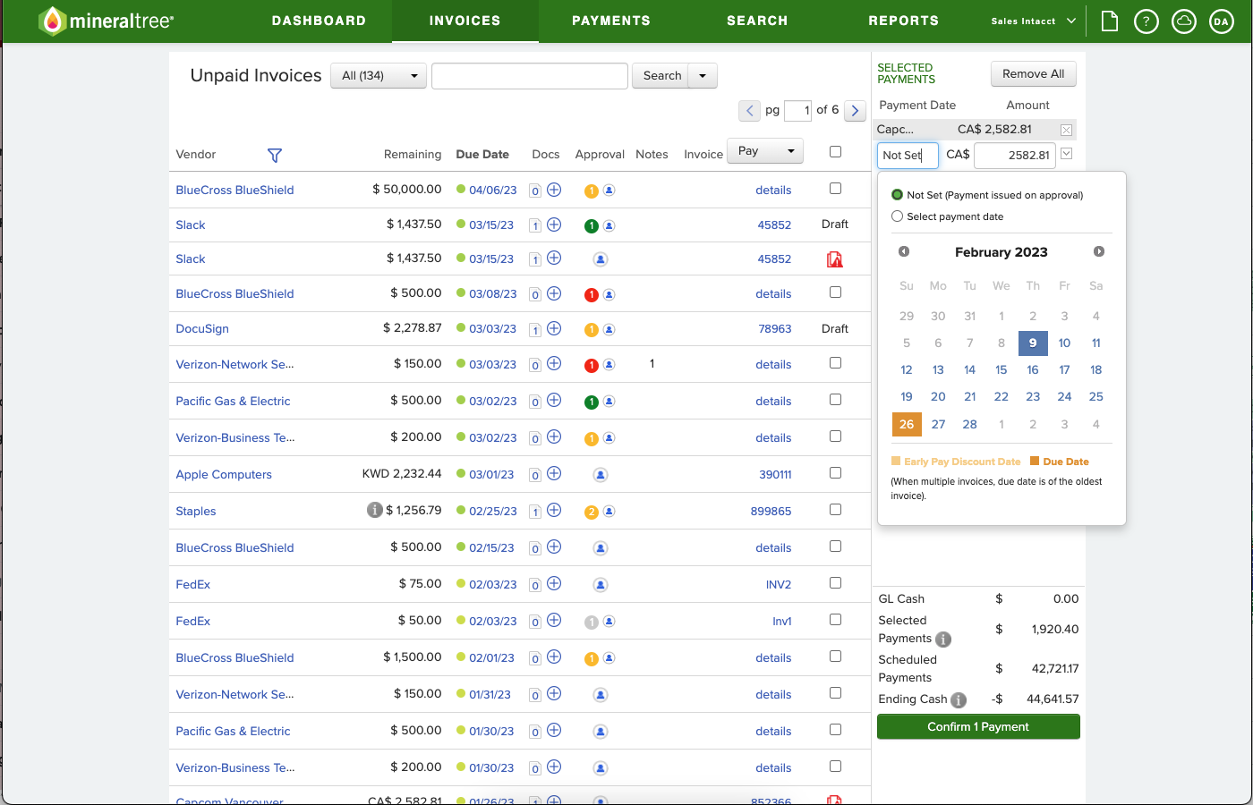Open invoice 899865 link
Image resolution: width=1253 pixels, height=805 pixels.
771,512
